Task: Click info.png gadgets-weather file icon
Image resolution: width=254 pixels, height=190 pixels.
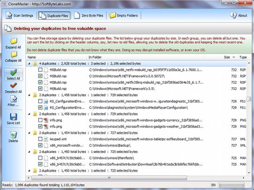Action: (x=46, y=127)
